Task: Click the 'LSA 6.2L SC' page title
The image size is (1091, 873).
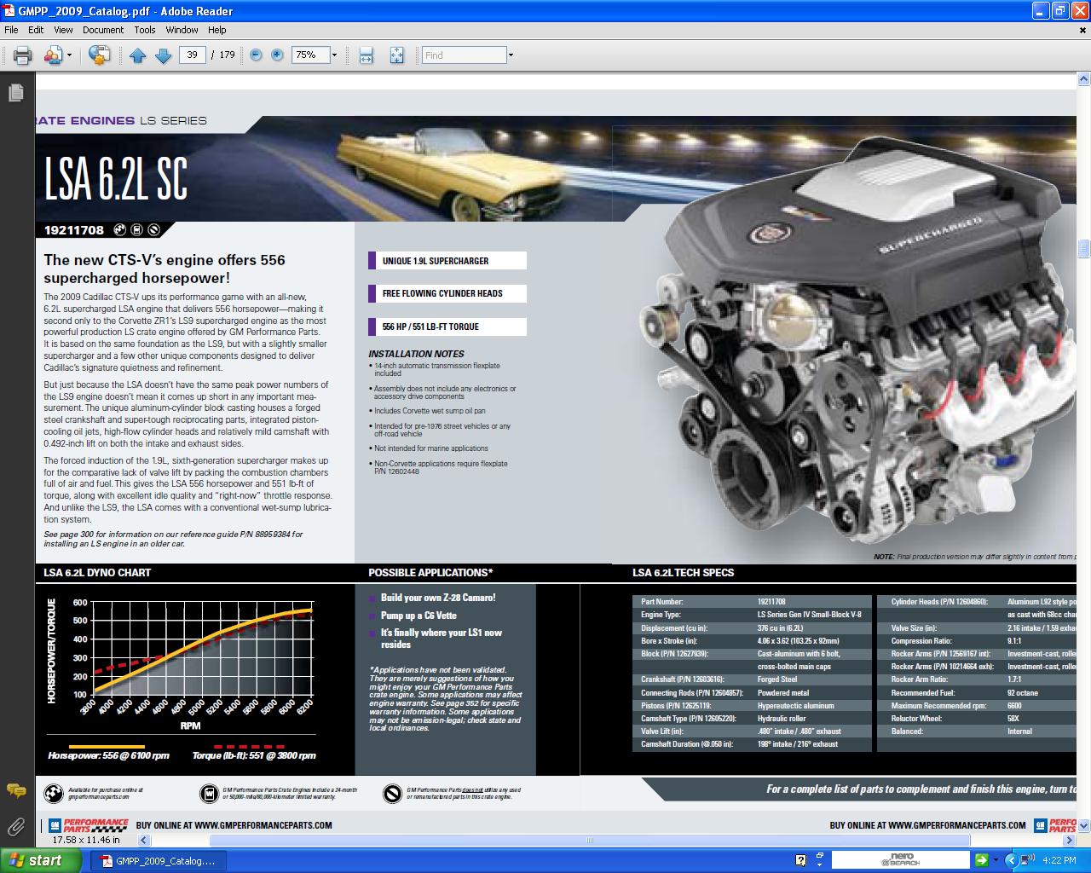Action: pos(116,178)
